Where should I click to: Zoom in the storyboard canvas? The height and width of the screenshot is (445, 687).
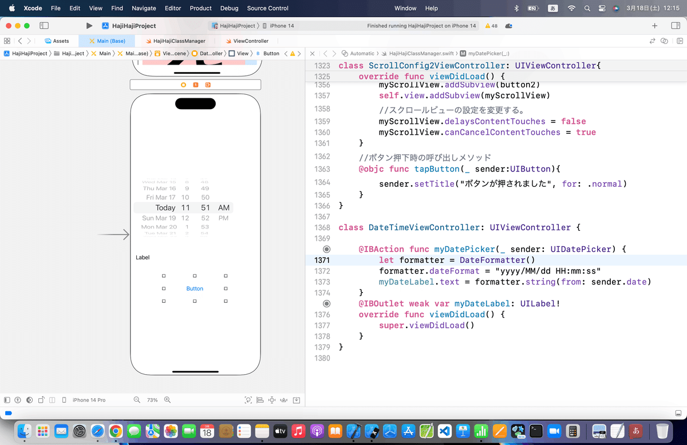[168, 400]
